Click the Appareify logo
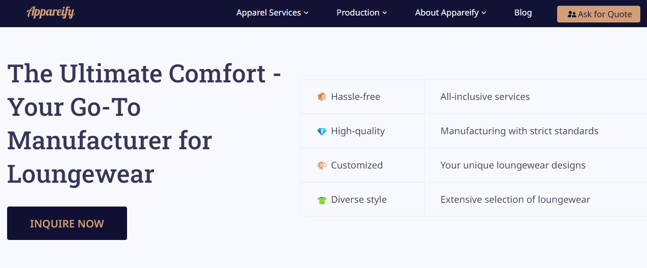The image size is (647, 268). (51, 12)
